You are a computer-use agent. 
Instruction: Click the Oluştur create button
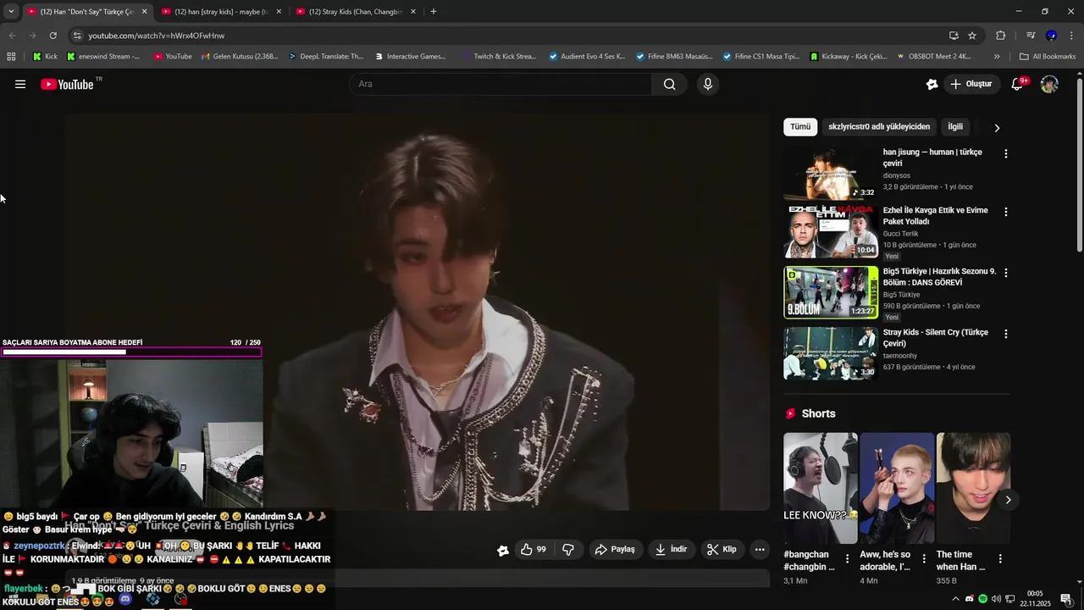(971, 84)
